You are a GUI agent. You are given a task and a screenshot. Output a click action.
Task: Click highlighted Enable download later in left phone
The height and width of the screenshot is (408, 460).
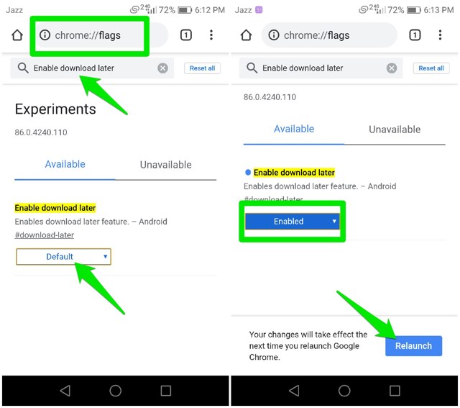pyautogui.click(x=55, y=208)
